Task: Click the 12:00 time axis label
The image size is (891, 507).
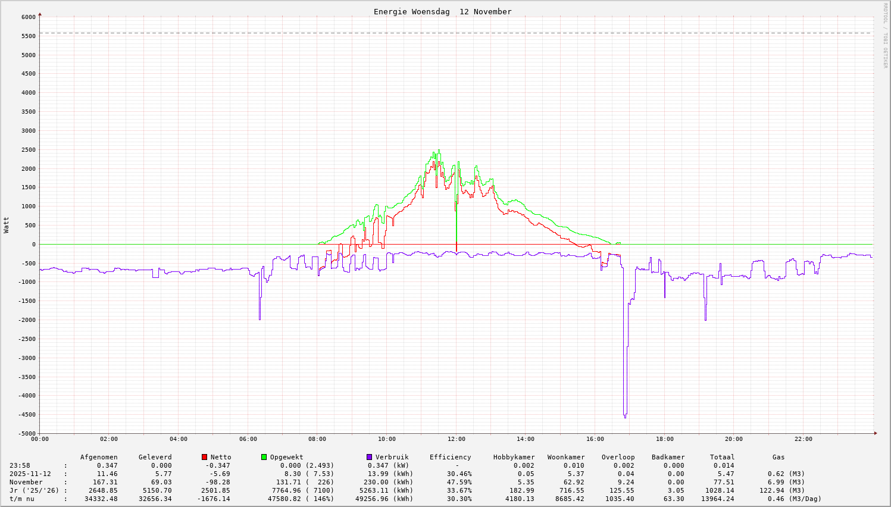Action: 456,439
